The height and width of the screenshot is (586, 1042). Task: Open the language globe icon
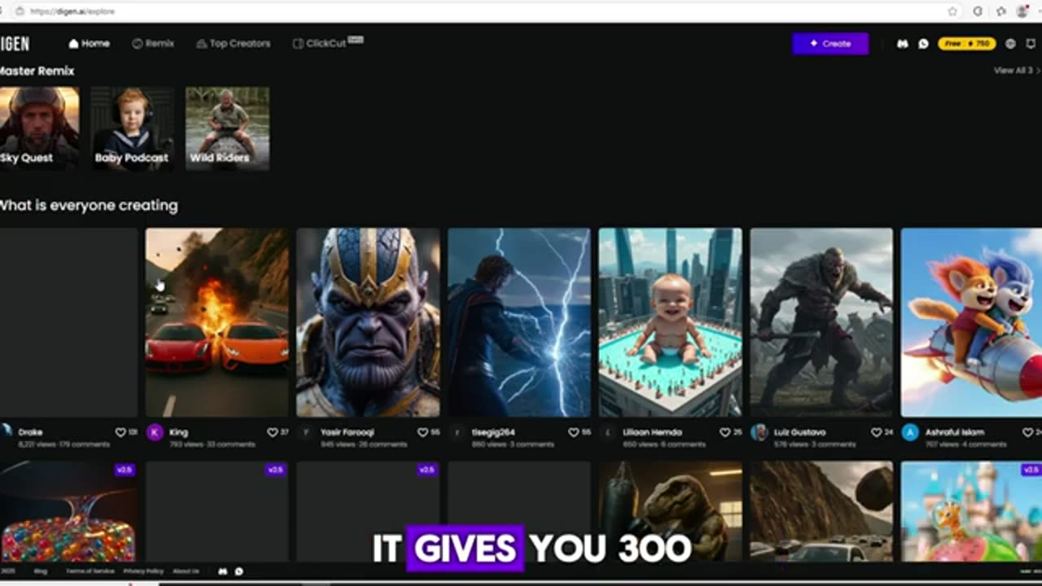1010,44
